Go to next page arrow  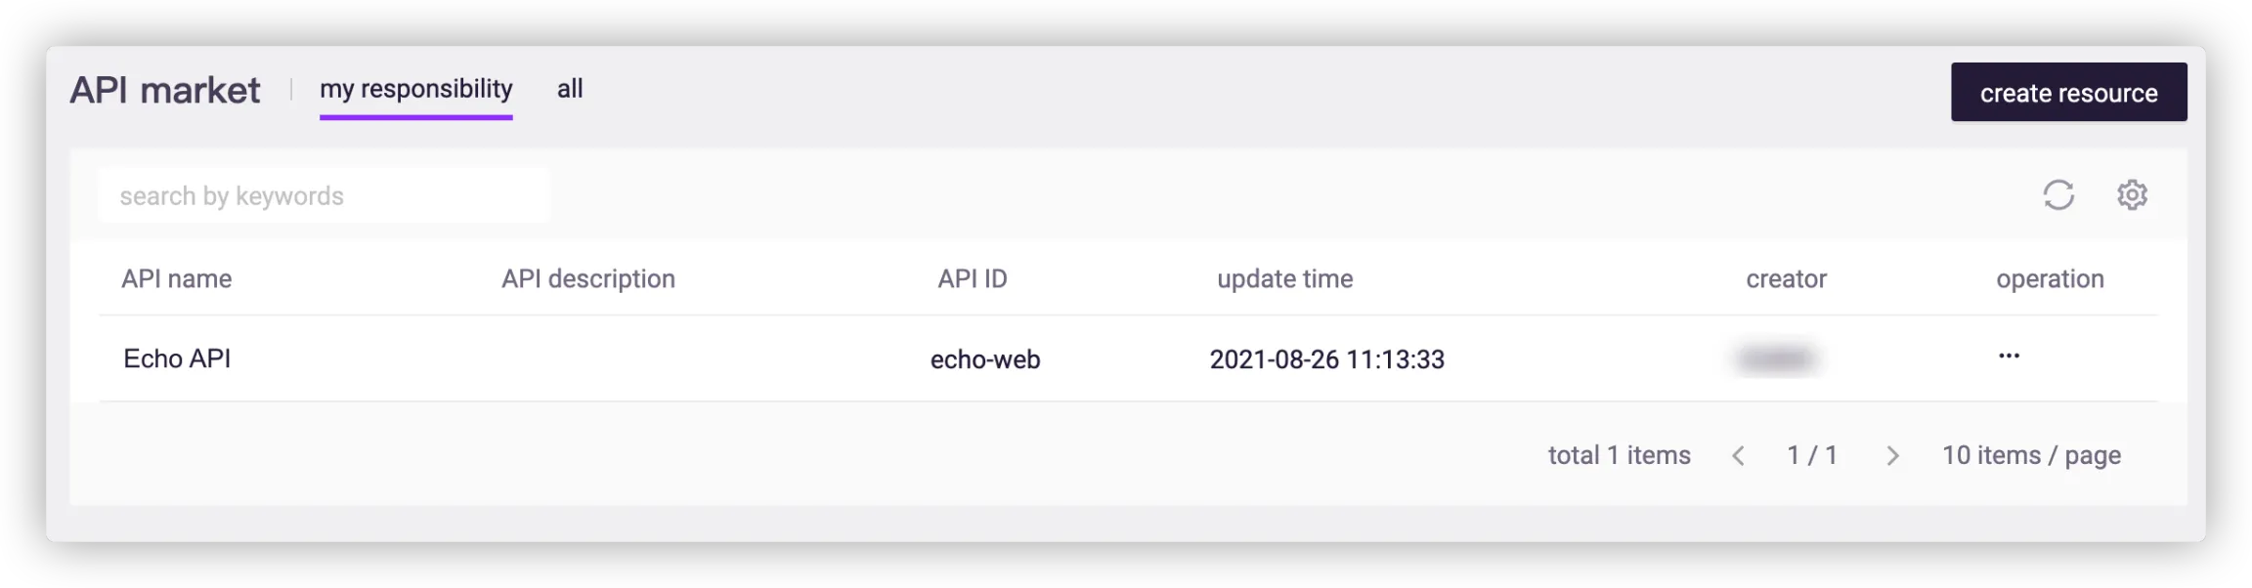1892,456
